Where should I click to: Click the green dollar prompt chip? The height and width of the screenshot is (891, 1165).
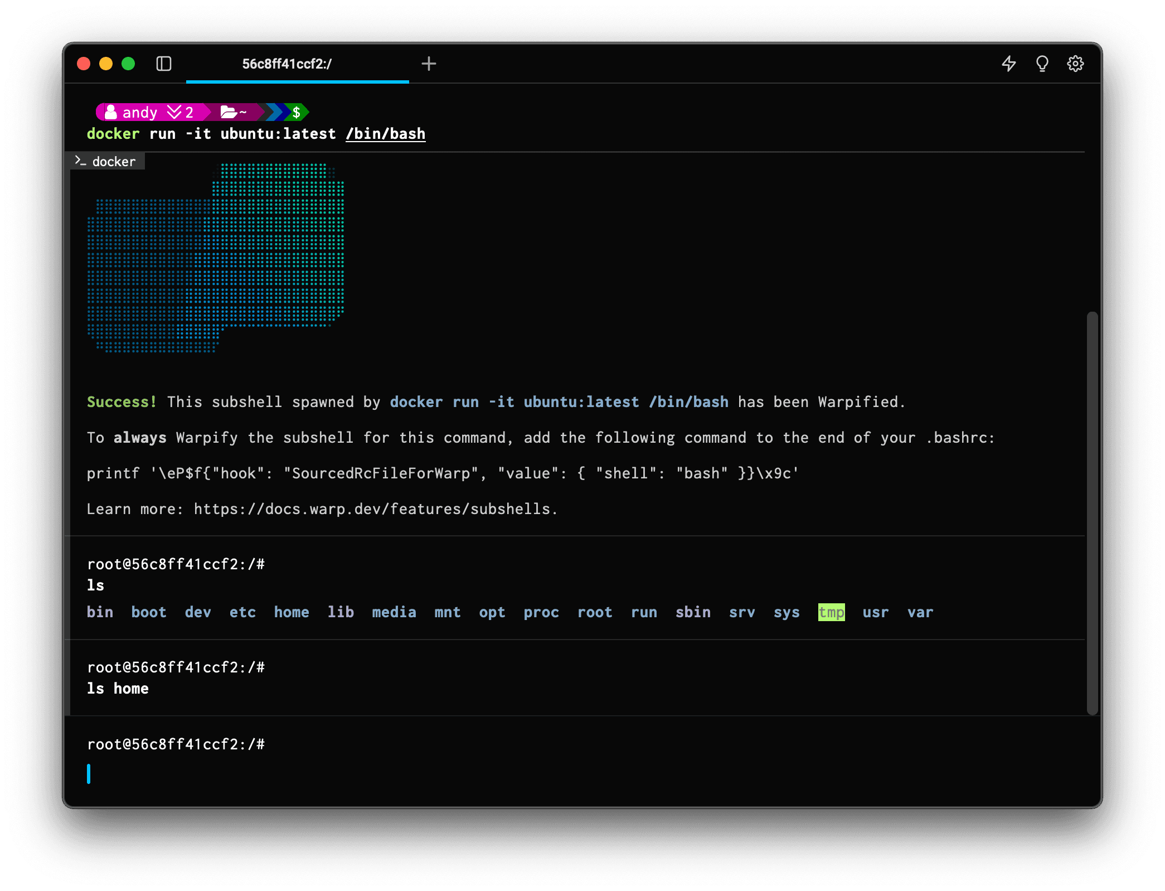click(297, 112)
